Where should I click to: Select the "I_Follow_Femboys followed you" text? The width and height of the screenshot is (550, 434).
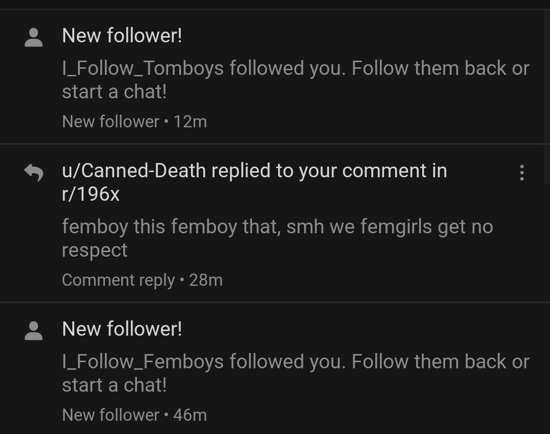(x=204, y=362)
